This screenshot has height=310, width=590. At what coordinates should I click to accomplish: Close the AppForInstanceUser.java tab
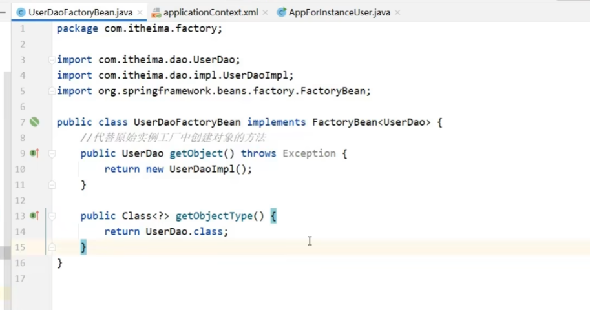[397, 12]
